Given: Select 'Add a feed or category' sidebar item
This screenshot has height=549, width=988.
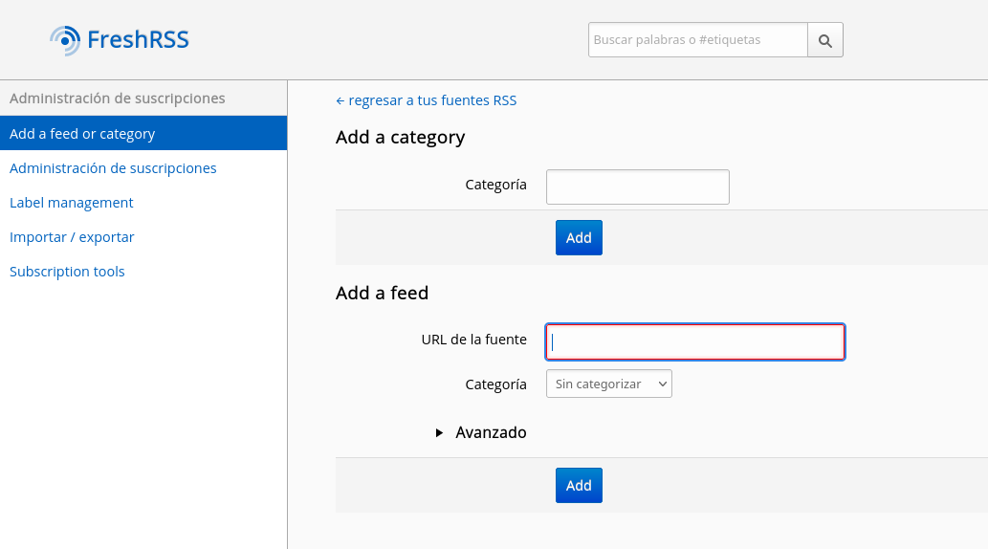Looking at the screenshot, I should pos(82,134).
